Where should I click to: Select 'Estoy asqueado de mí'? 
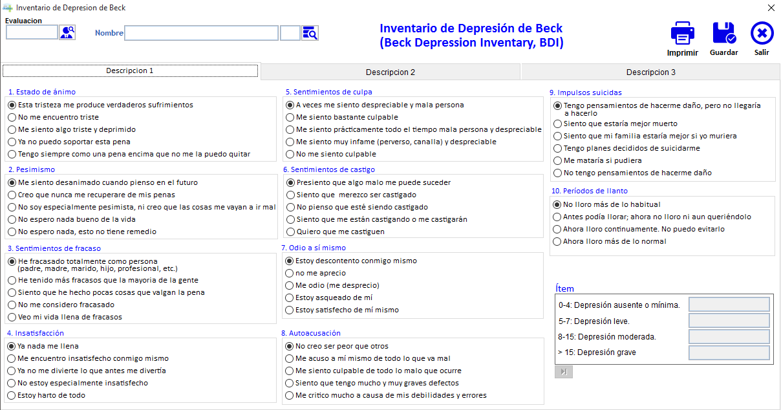tap(328, 297)
